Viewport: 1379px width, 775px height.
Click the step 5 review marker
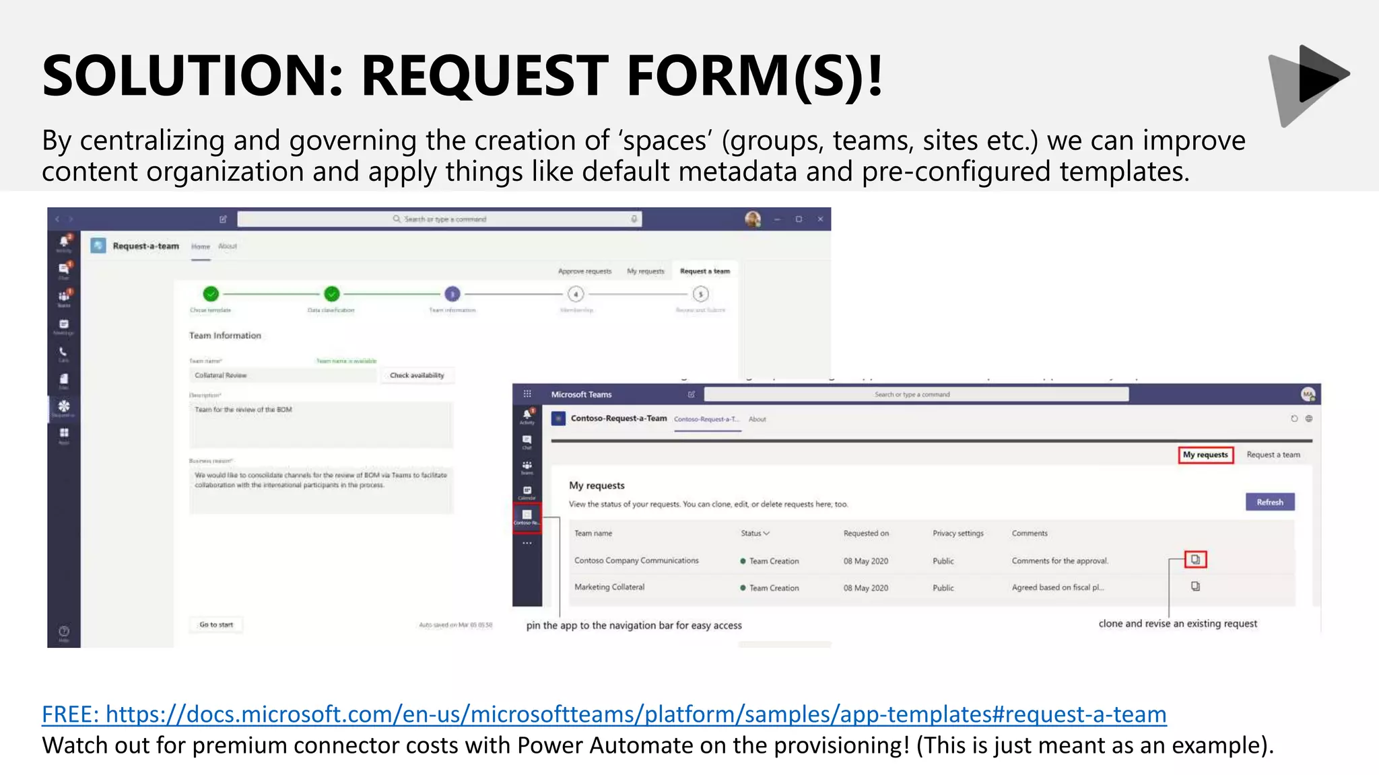(700, 294)
